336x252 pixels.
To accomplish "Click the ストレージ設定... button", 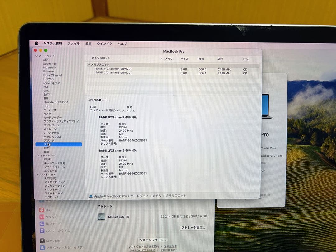I will [x=193, y=227].
